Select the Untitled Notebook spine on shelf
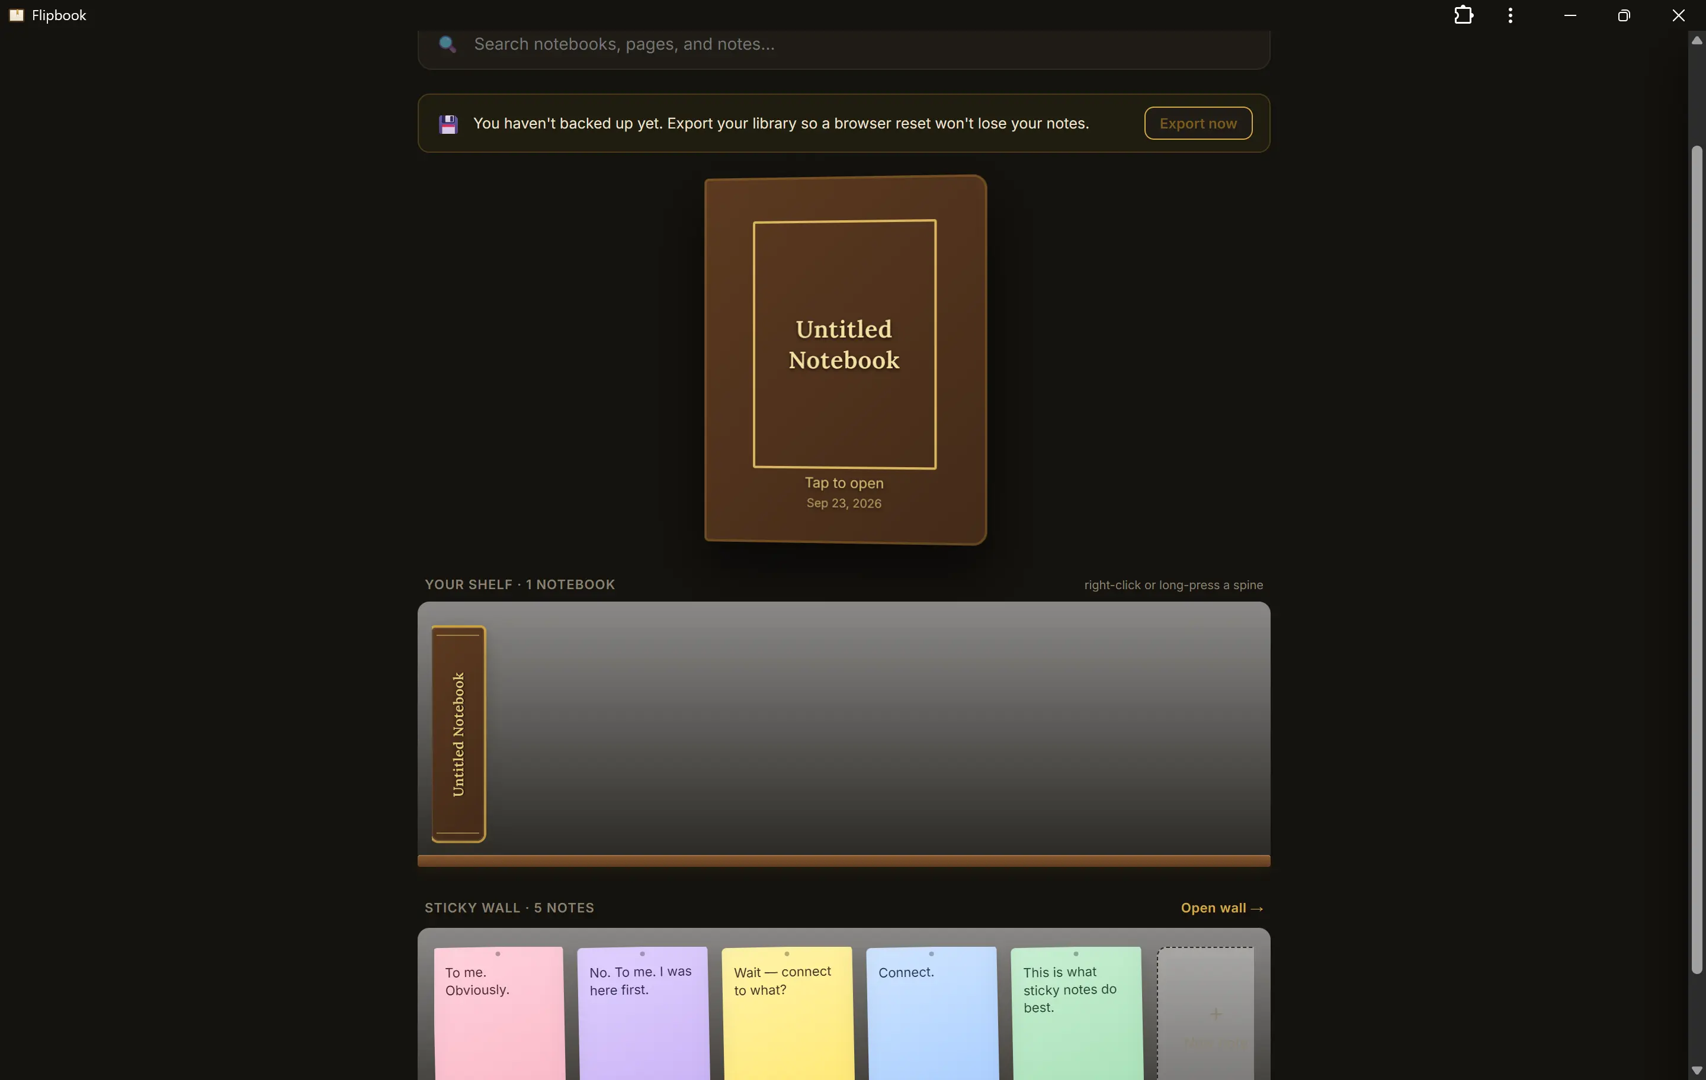This screenshot has height=1080, width=1706. (x=458, y=734)
